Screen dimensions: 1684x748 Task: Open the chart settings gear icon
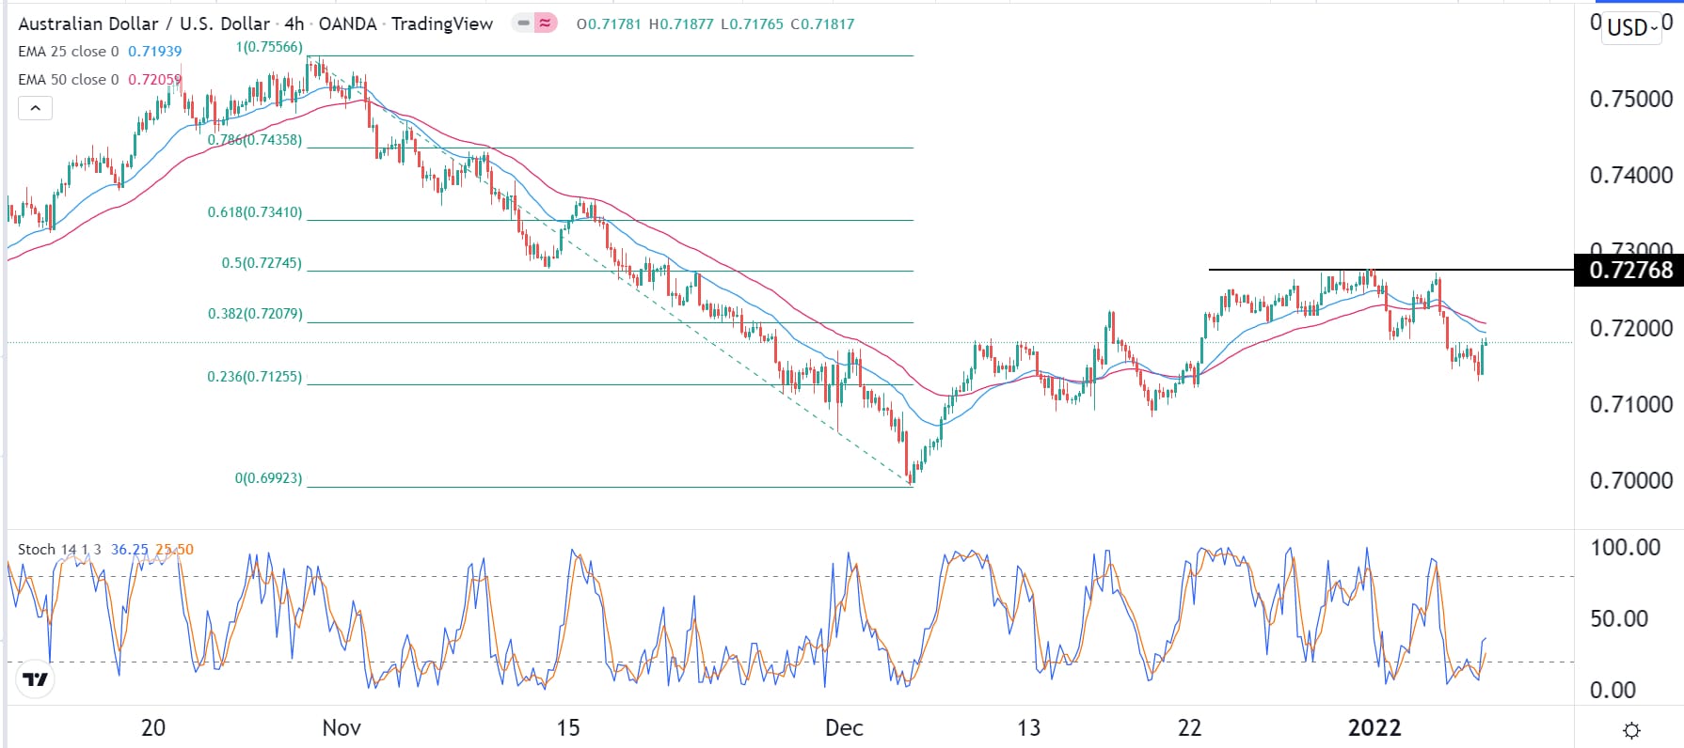click(1632, 730)
